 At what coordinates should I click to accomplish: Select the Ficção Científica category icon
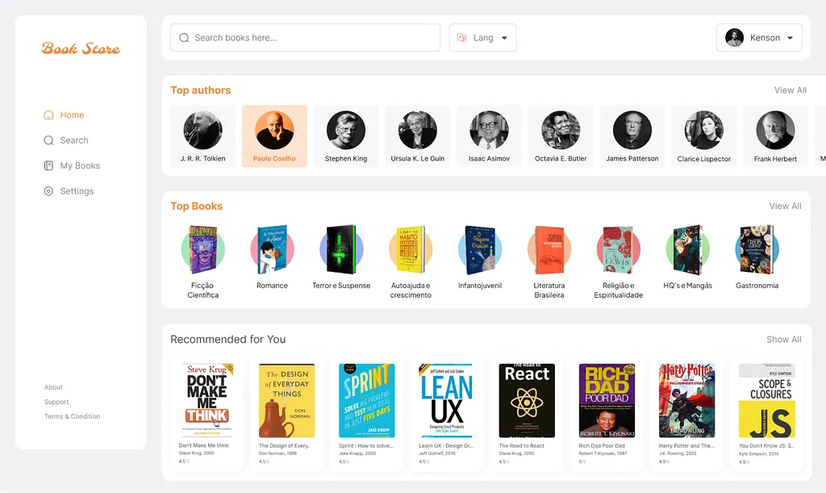(x=203, y=250)
